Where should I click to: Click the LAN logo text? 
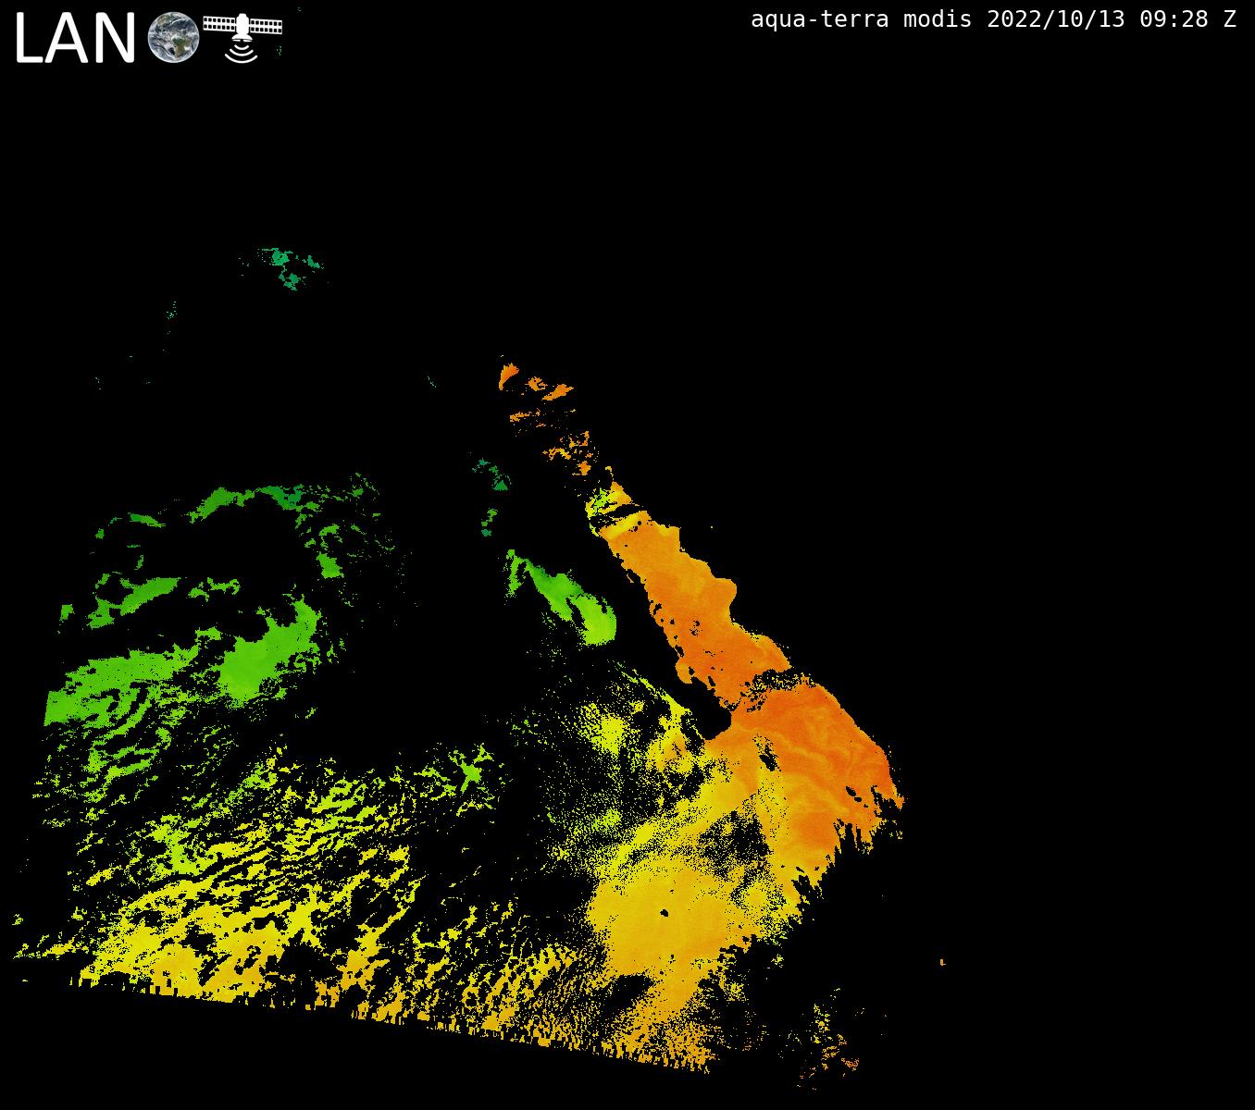click(75, 40)
